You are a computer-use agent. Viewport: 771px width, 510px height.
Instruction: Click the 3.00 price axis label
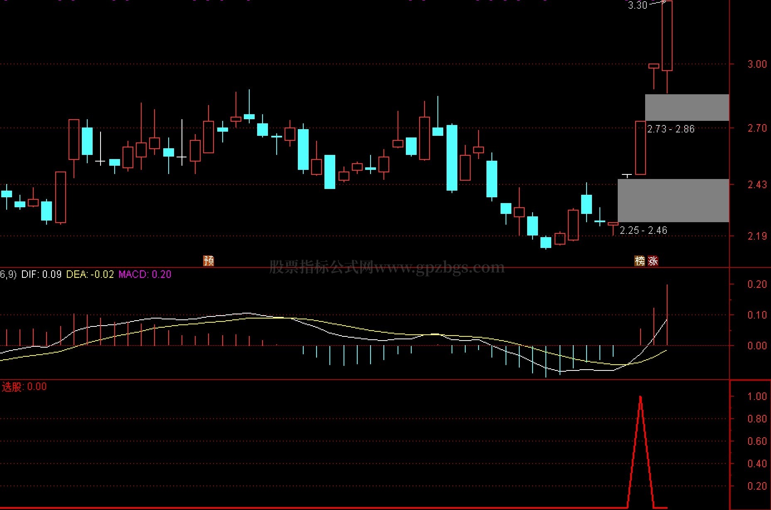click(757, 64)
